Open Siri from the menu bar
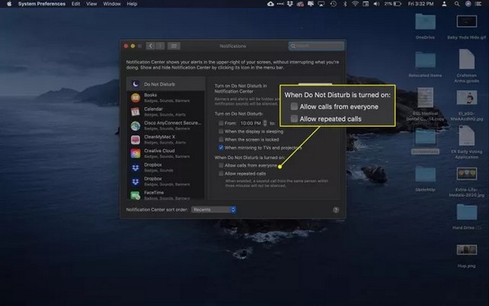Image resolution: width=489 pixels, height=306 pixels. tap(468, 4)
